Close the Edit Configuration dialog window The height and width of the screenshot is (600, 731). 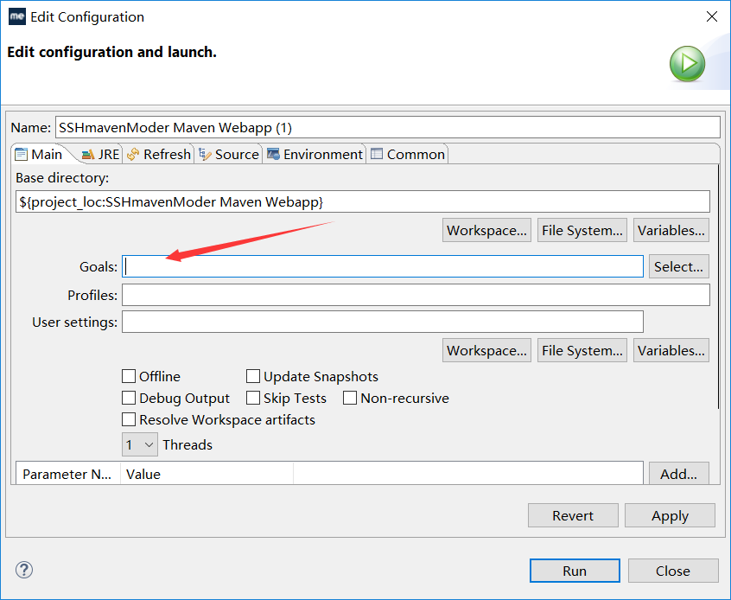tap(712, 16)
